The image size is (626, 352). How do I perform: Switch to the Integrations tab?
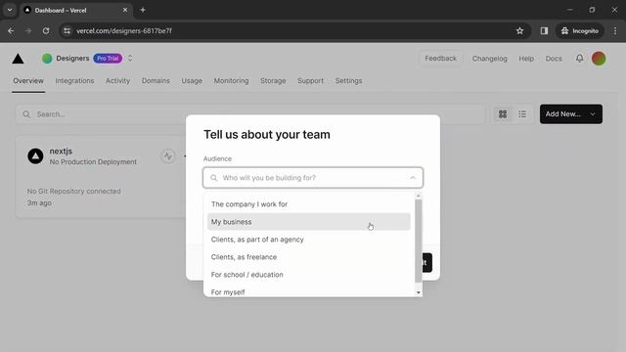point(74,80)
